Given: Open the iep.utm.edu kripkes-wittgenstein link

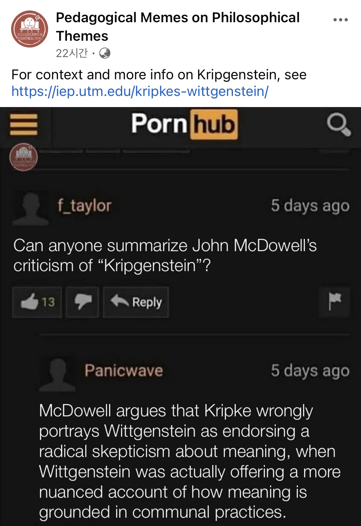Looking at the screenshot, I should (140, 91).
